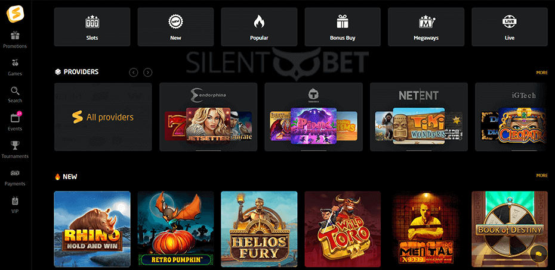Open Tournaments trophy icon
The image size is (555, 270).
(x=15, y=146)
